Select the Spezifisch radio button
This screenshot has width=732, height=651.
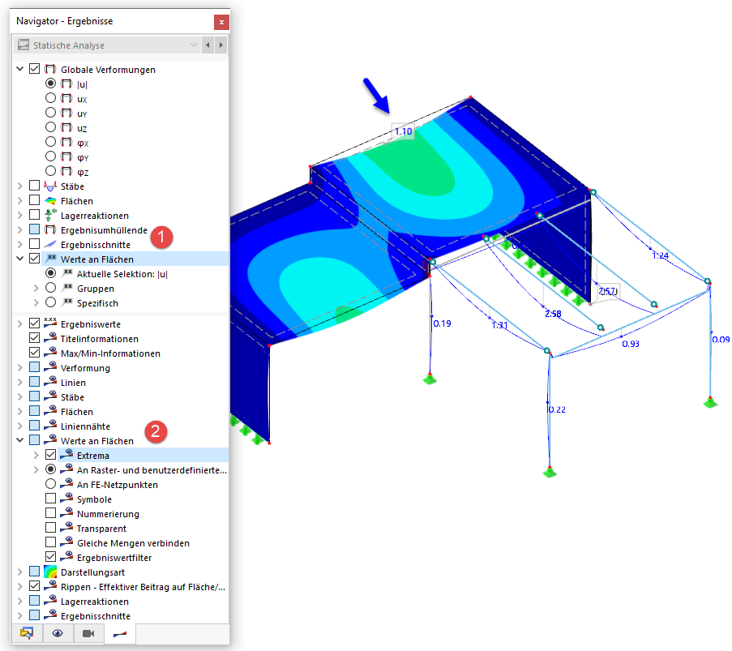(x=50, y=302)
